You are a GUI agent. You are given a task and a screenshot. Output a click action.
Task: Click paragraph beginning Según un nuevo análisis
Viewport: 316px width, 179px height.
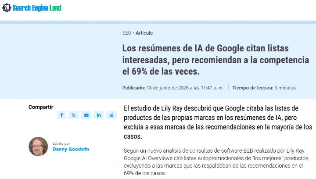216,162
